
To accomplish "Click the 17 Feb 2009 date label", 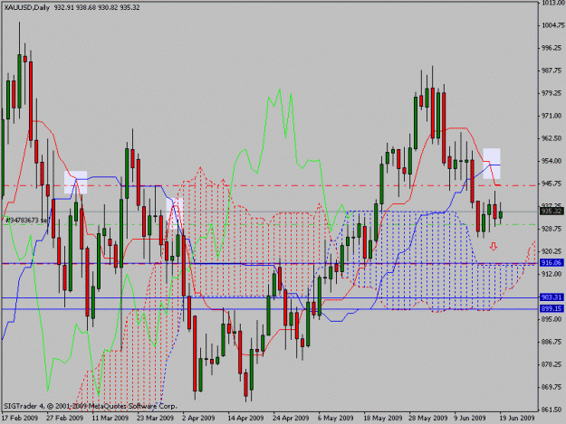I will coord(20,419).
